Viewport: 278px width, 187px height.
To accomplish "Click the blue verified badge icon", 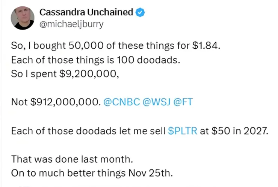I will pyautogui.click(x=141, y=12).
